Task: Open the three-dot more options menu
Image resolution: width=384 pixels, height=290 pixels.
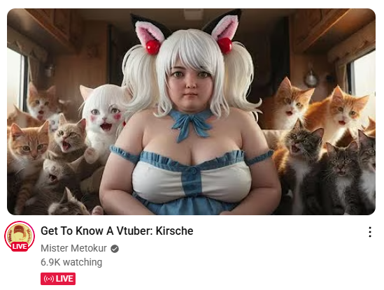Action: click(370, 232)
